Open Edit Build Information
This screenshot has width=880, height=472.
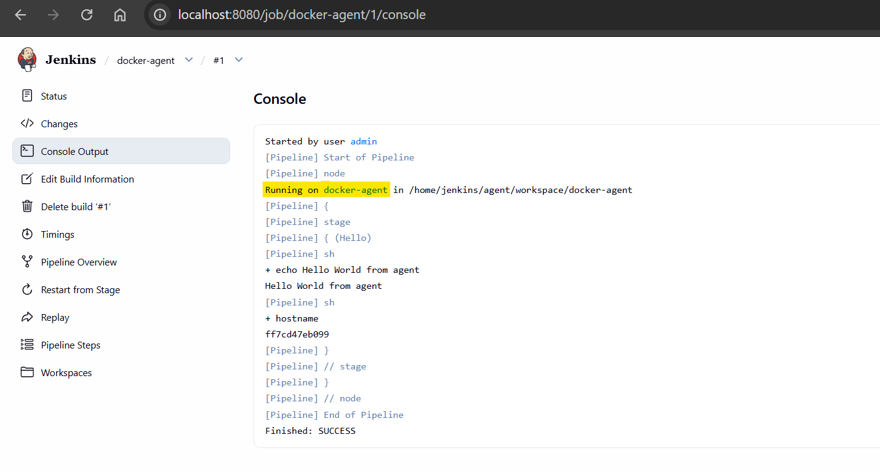click(121, 179)
